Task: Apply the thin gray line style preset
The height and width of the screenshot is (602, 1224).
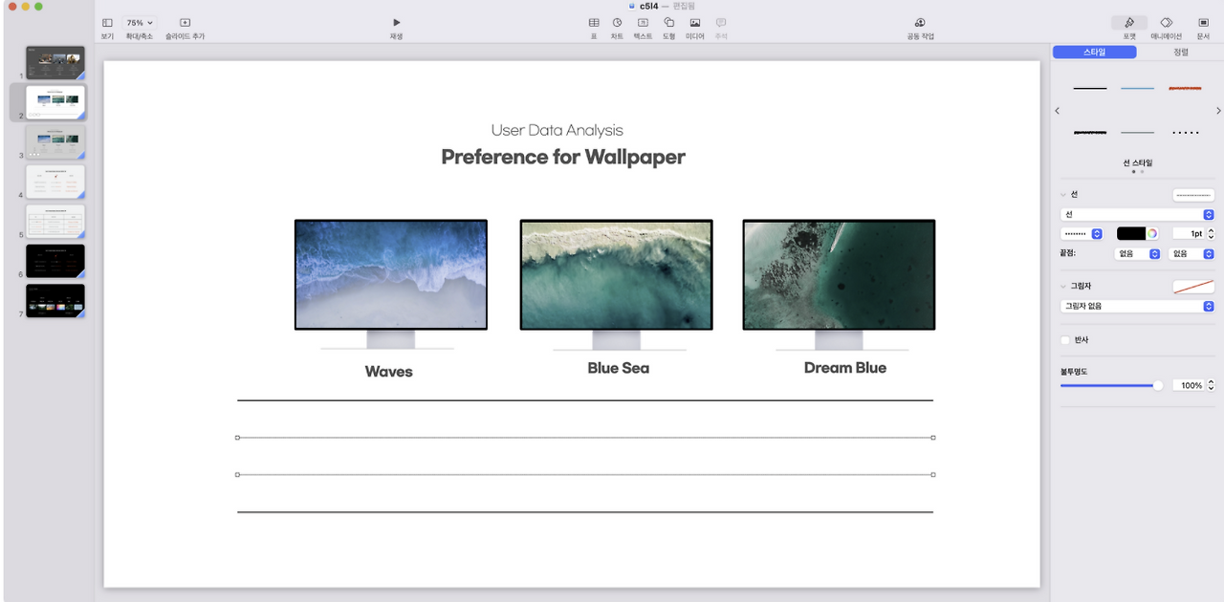Action: 1137,133
